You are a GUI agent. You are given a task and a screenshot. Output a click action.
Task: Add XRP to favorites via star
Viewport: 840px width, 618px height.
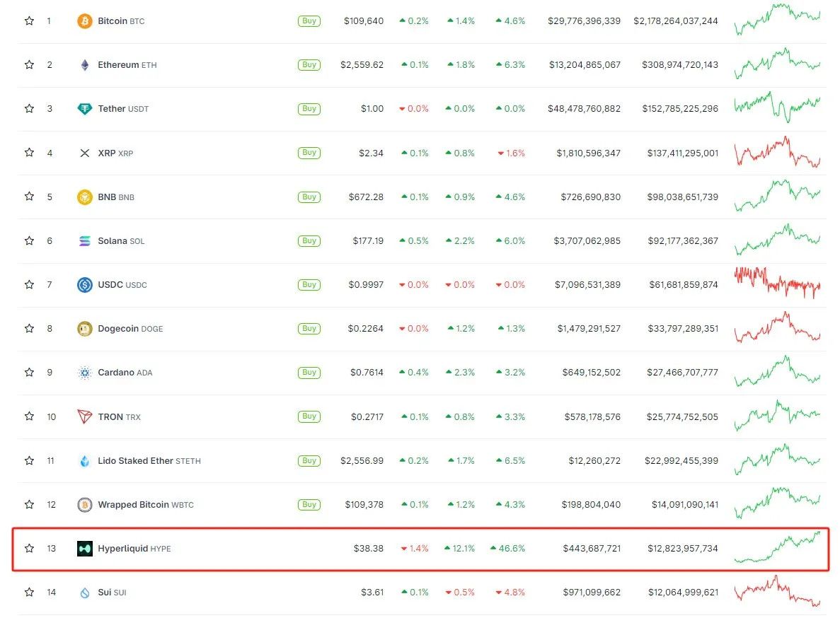[30, 153]
